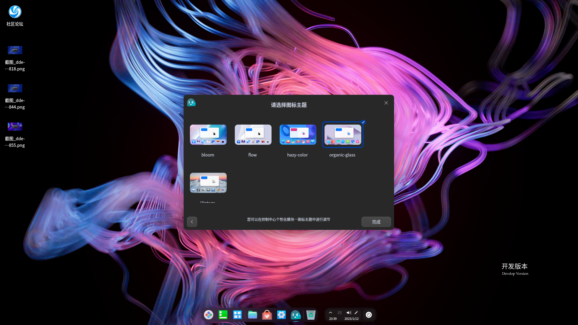The width and height of the screenshot is (578, 325).
Task: Select the flow icon theme
Action: (x=253, y=135)
